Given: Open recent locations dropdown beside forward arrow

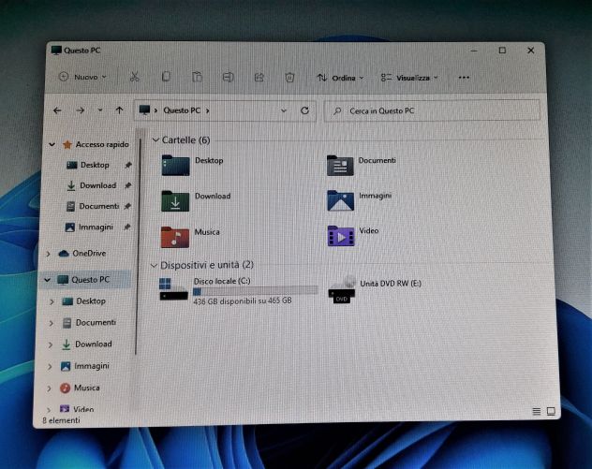Looking at the screenshot, I should tap(100, 110).
